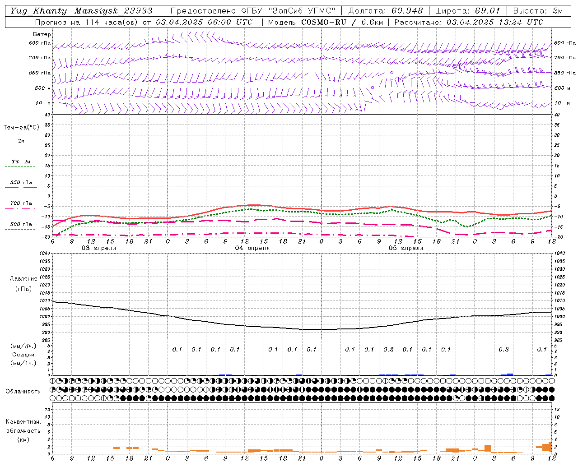The width and height of the screenshot is (578, 462).
Task: Click the 0.3 precipitation value
Action: coord(503,349)
